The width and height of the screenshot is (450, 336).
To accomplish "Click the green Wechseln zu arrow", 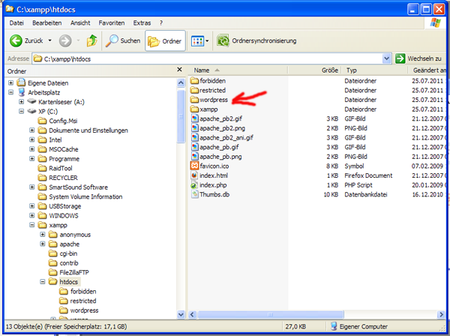I will [x=400, y=58].
